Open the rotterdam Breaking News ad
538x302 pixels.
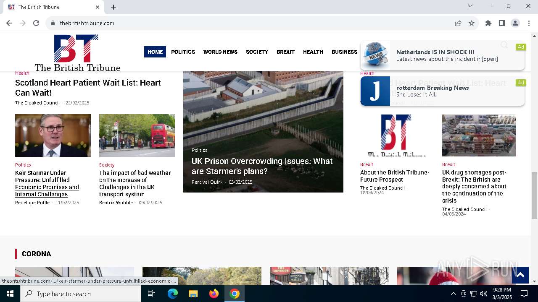[x=443, y=91]
